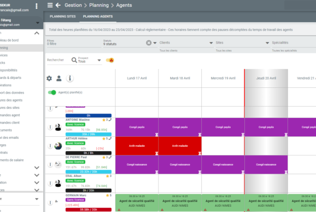
Task: Click the search magnifier icon
Action: 74,60
